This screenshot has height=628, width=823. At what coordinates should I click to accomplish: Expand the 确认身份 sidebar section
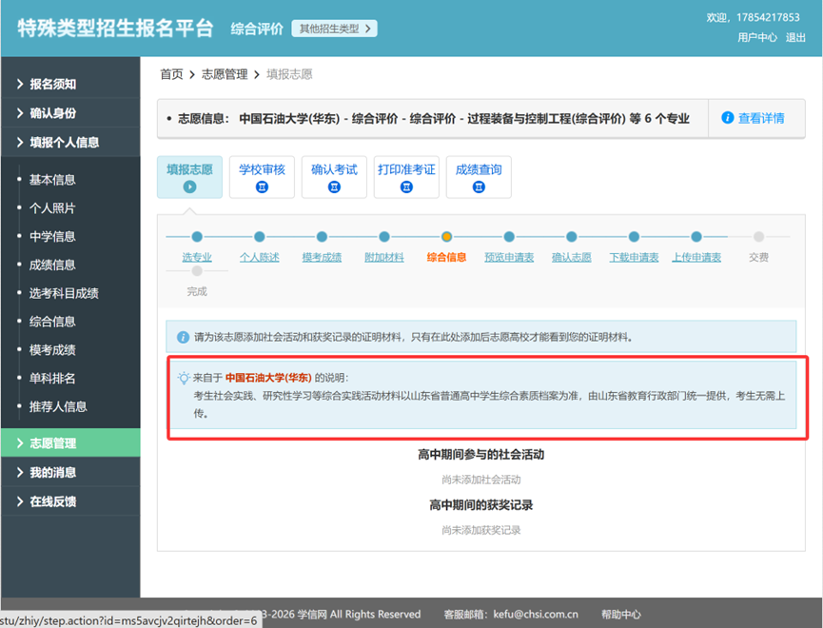[70, 113]
